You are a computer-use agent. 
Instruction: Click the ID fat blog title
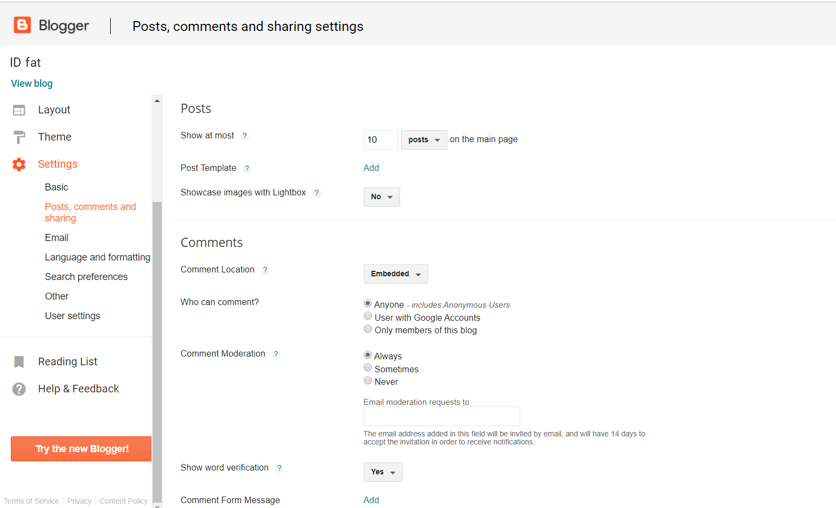pos(26,62)
